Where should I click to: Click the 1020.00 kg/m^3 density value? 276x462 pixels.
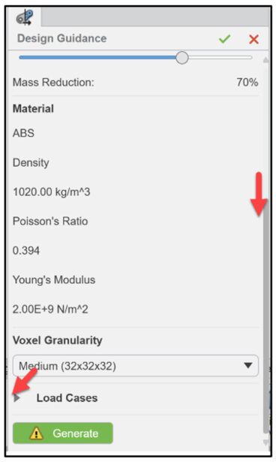click(x=52, y=192)
